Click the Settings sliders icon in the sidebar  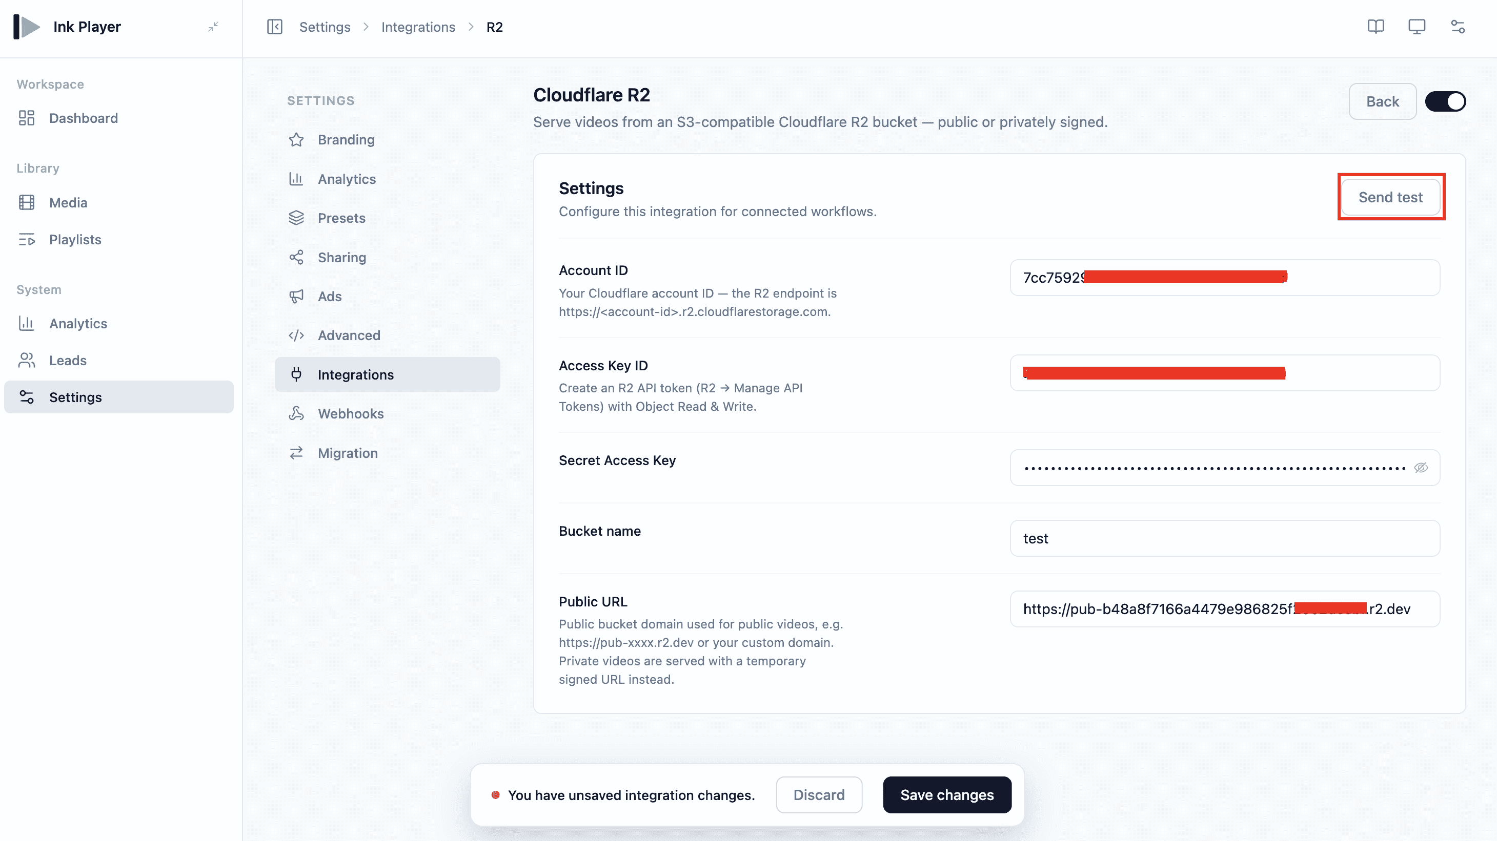point(27,397)
